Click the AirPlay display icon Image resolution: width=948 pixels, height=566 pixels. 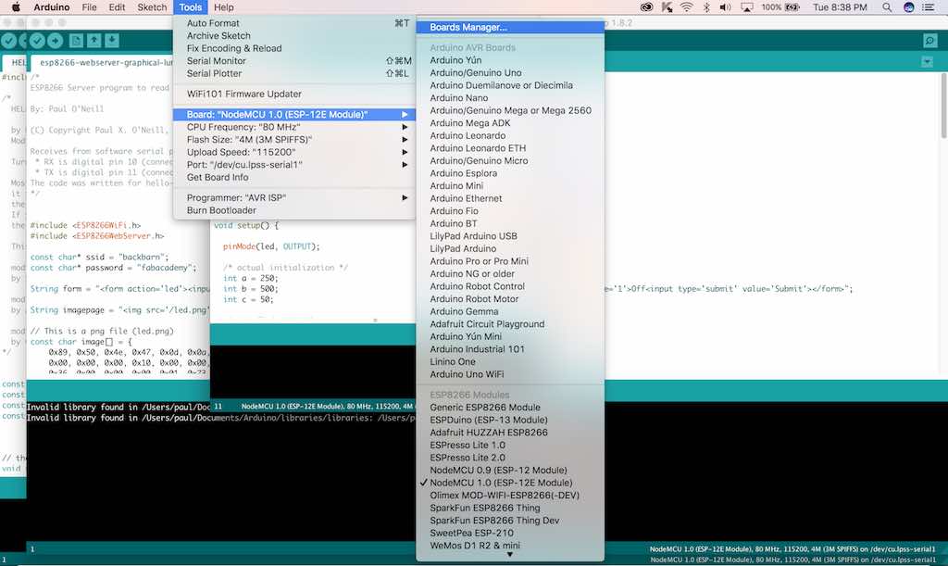click(747, 7)
